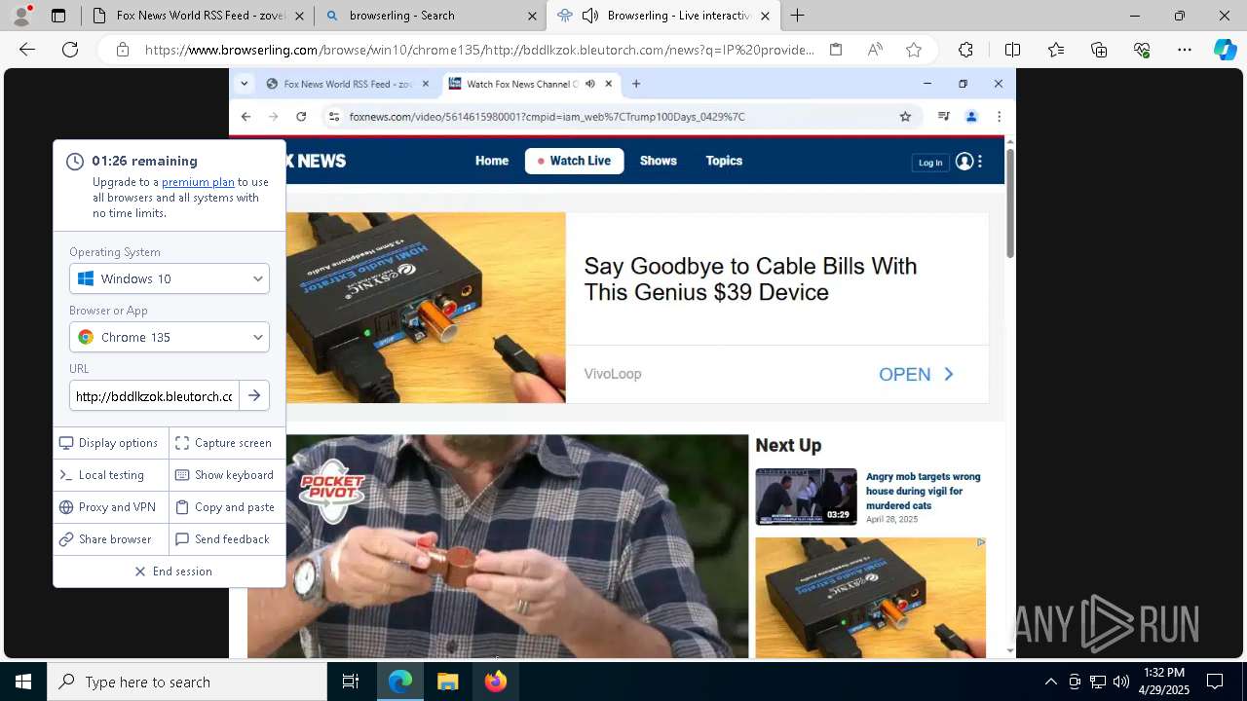1247x701 pixels.
Task: Click remote page vertical scrollbar
Action: (x=1010, y=202)
